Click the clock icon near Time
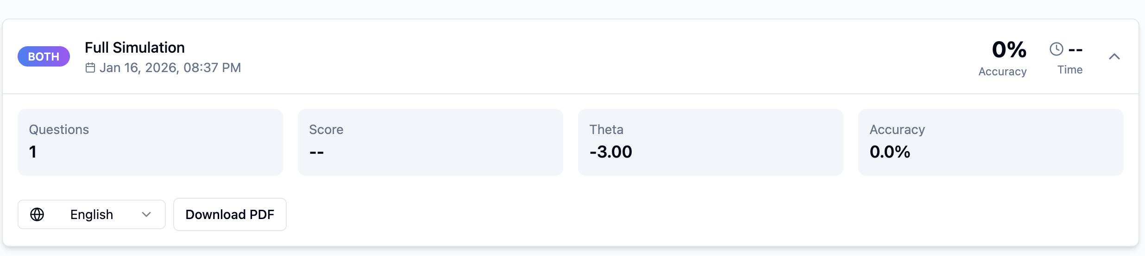The height and width of the screenshot is (256, 1145). [1056, 49]
